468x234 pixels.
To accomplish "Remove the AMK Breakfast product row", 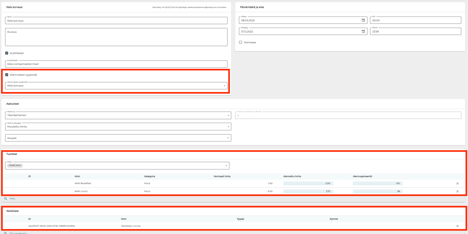I will click(x=457, y=183).
